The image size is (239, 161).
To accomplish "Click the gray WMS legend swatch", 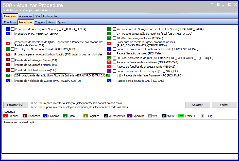I will (x=150, y=116).
